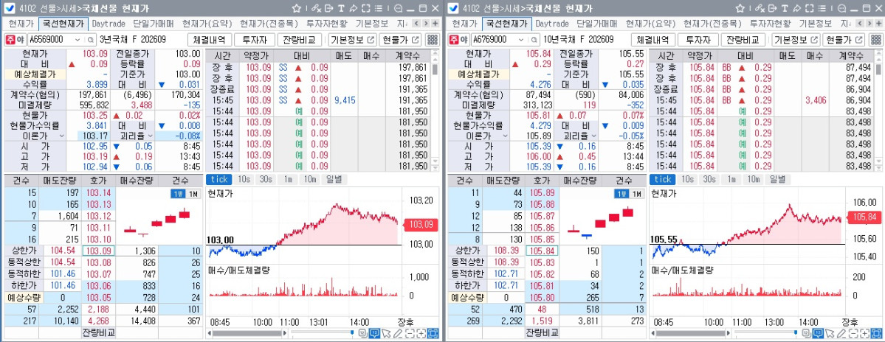Click red 주 market icon in left window

point(10,40)
